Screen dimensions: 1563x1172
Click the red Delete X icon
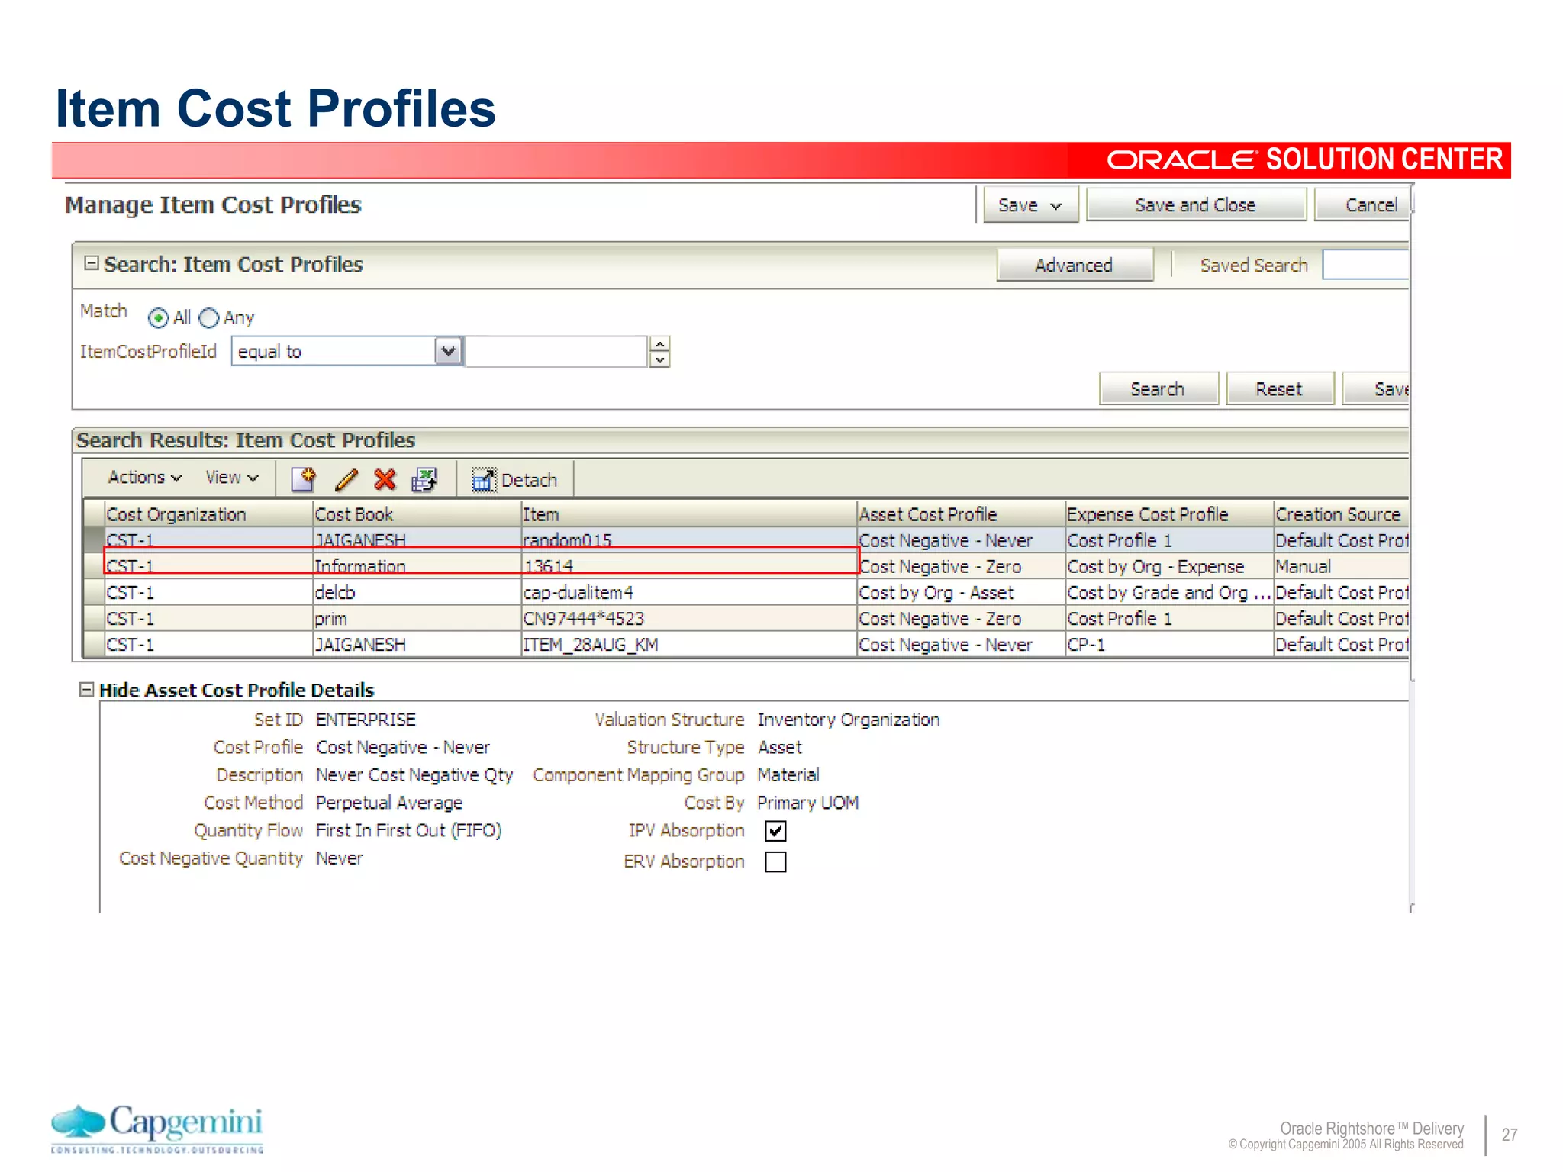point(385,479)
